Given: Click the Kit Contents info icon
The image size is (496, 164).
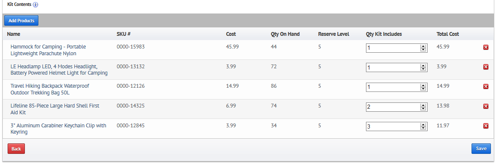Looking at the screenshot, I should 35,5.
